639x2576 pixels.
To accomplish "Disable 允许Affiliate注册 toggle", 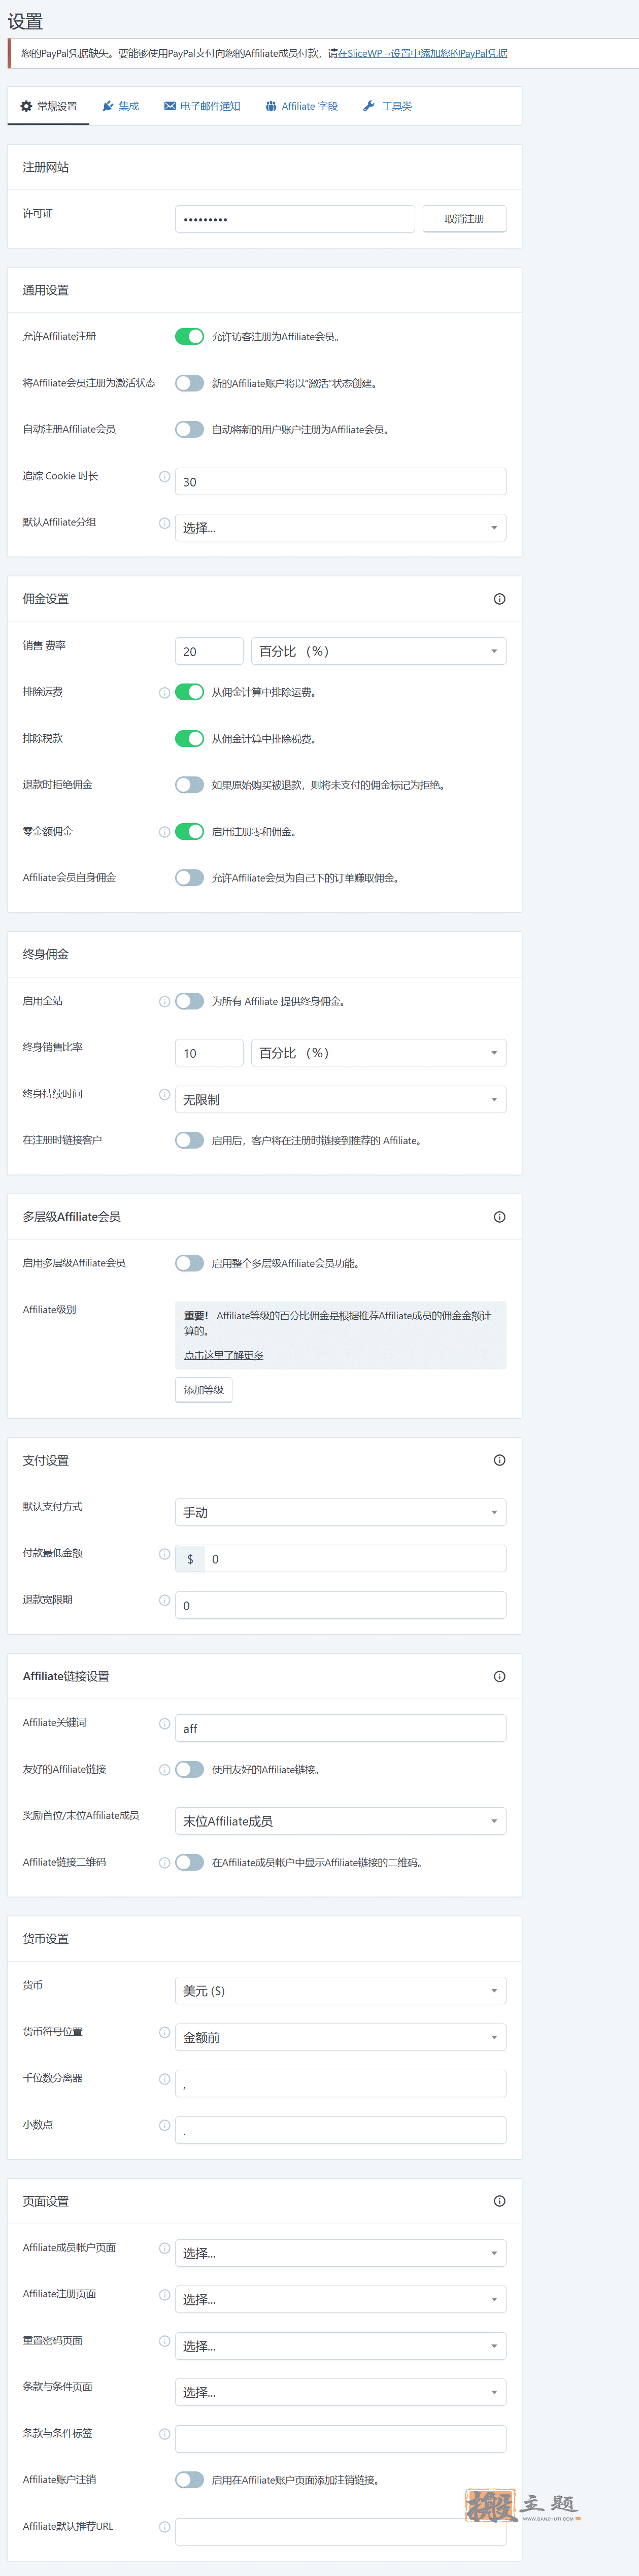I will click(189, 337).
